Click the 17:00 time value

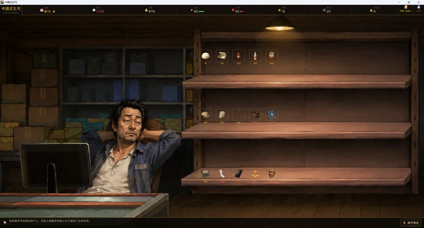[100, 11]
